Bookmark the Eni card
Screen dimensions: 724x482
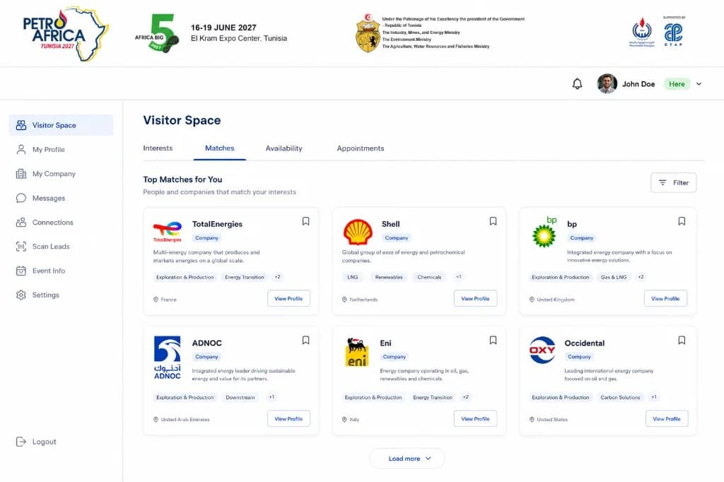tap(493, 340)
